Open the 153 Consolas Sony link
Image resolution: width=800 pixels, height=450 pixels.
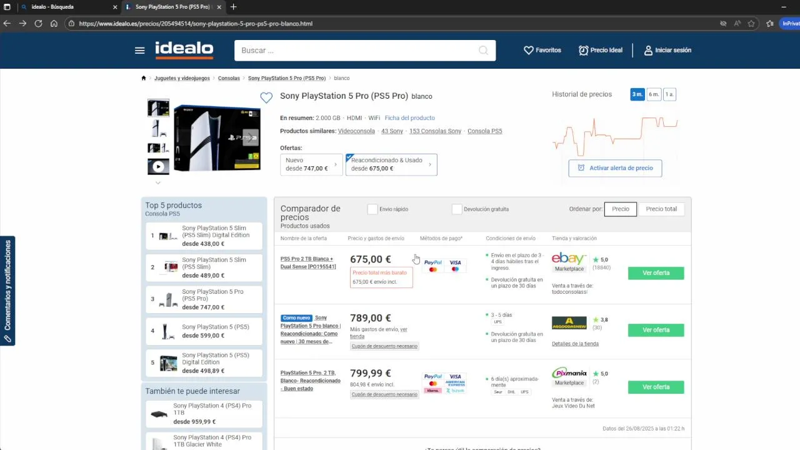pyautogui.click(x=435, y=131)
